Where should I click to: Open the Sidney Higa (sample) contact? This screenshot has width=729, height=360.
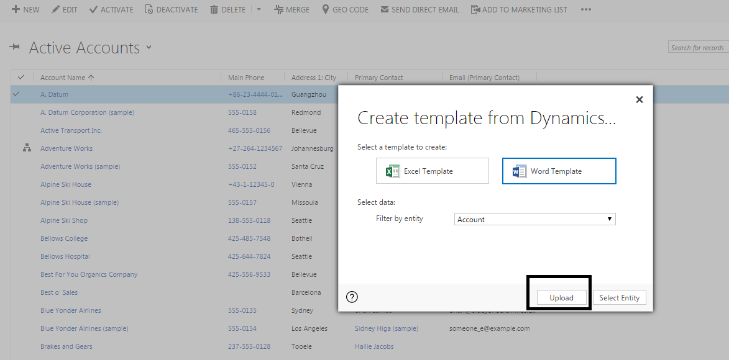point(387,328)
